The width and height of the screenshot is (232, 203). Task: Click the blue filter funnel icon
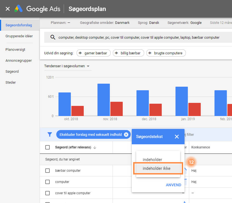50,134
